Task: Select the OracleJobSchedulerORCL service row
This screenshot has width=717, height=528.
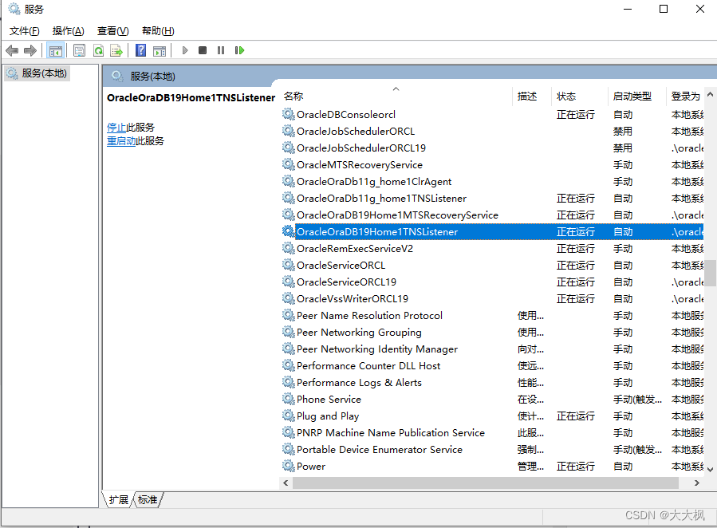Action: tap(492, 131)
